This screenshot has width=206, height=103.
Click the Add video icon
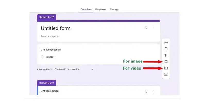(x=166, y=68)
